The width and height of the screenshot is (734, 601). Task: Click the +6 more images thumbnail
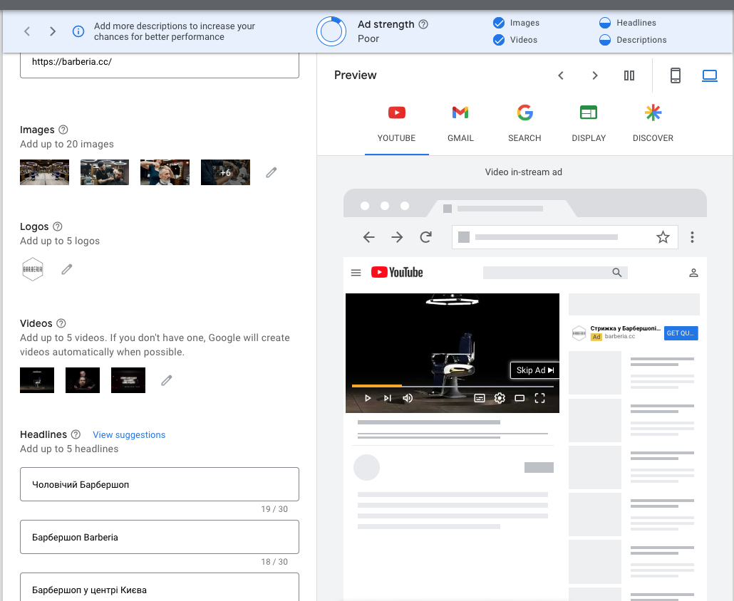[225, 172]
